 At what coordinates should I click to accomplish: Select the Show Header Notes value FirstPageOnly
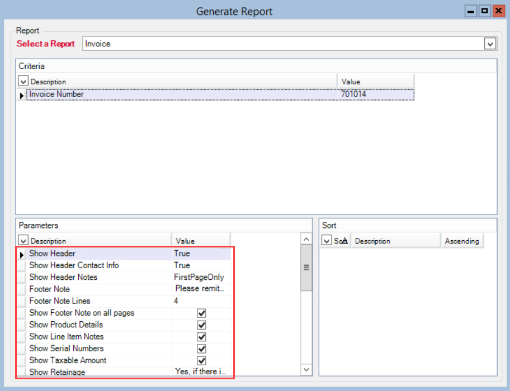[200, 277]
